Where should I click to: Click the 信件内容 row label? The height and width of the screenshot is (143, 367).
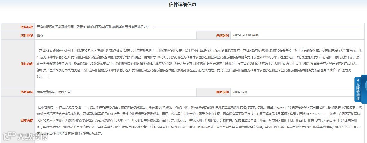(x=27, y=64)
